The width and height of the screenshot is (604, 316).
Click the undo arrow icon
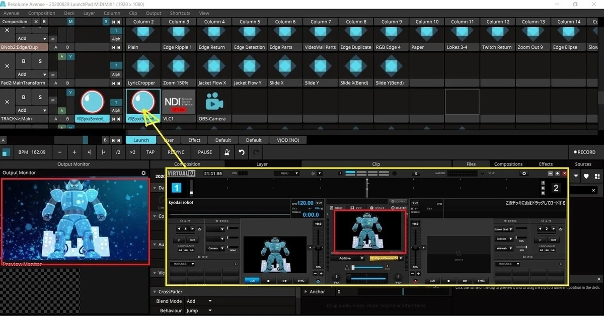[242, 152]
